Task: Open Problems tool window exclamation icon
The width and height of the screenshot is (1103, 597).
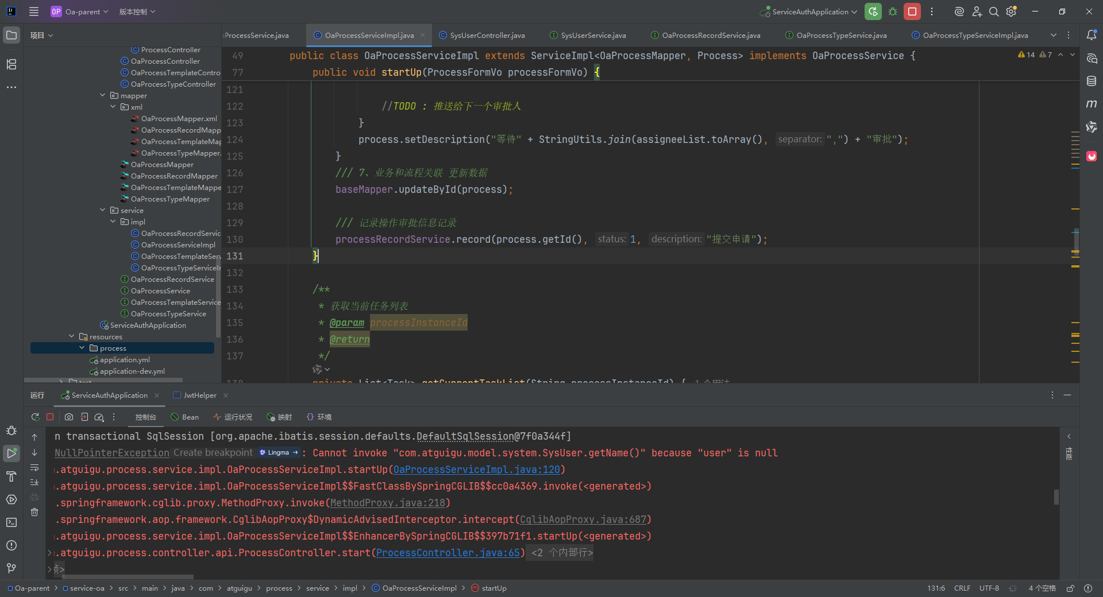Action: tap(11, 545)
